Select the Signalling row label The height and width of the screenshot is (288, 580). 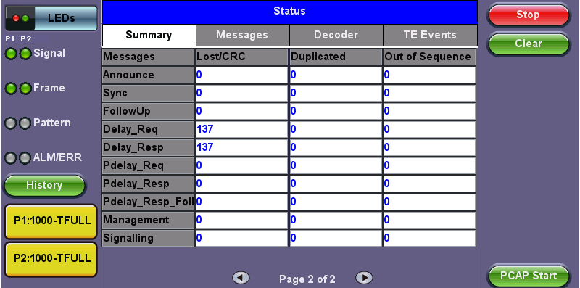149,239
